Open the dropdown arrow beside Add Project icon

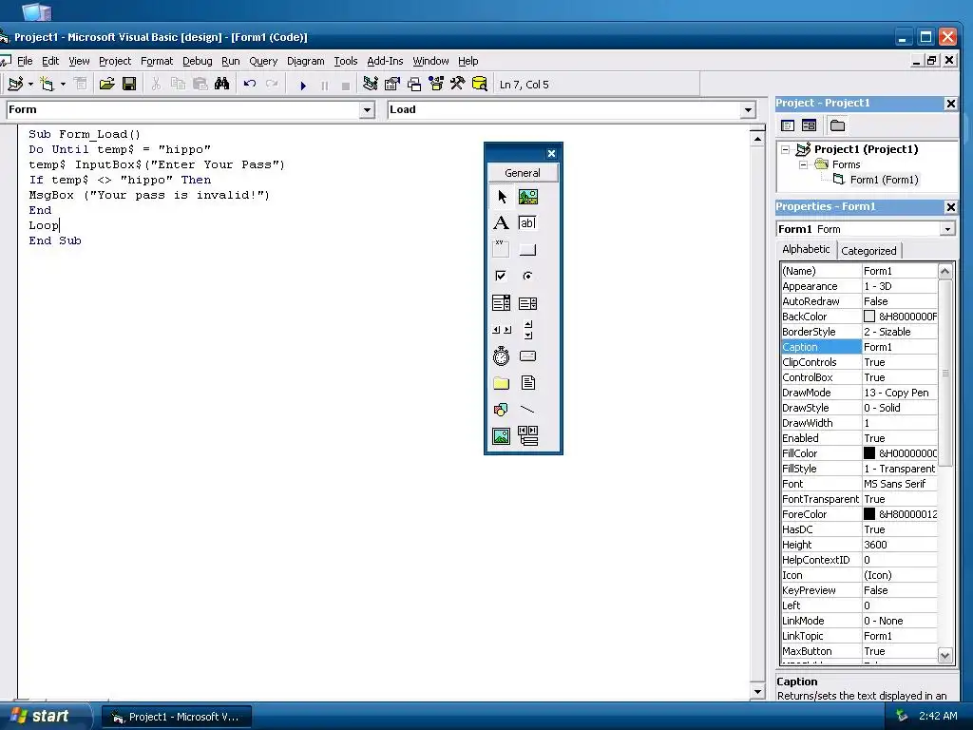point(30,84)
